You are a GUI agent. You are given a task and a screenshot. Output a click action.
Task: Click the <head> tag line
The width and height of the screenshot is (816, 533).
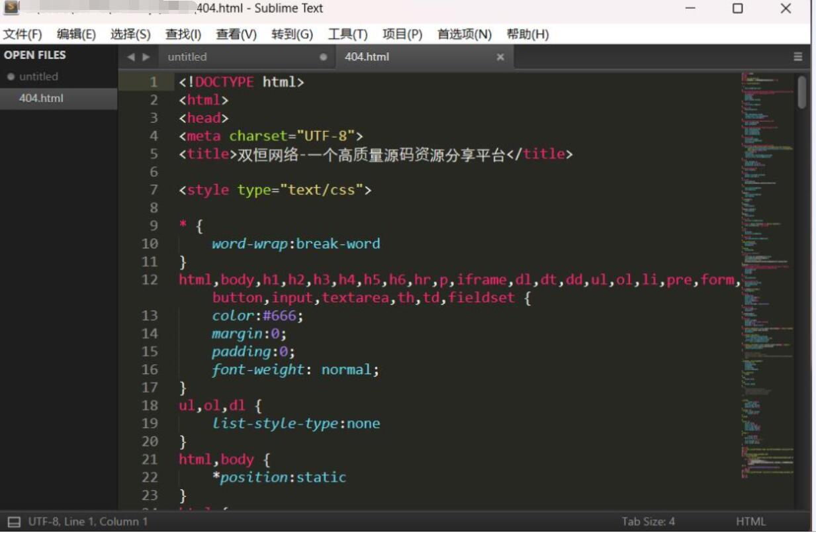point(204,119)
